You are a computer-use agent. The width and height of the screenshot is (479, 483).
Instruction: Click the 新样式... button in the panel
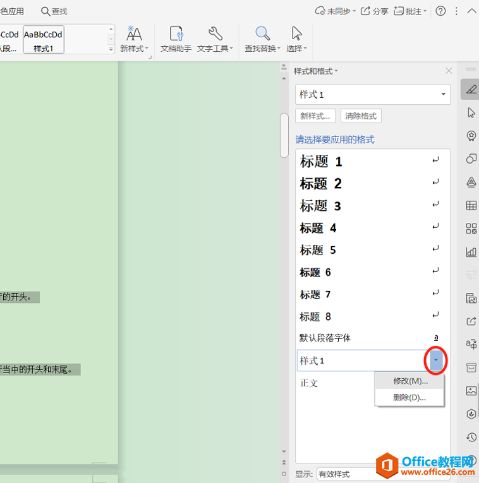tap(315, 116)
